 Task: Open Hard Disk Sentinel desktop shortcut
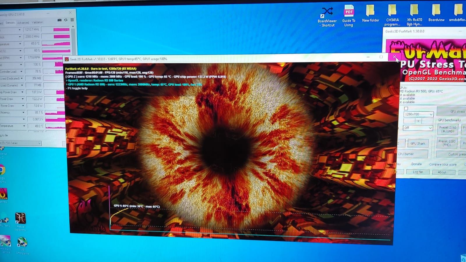[x=5, y=245]
